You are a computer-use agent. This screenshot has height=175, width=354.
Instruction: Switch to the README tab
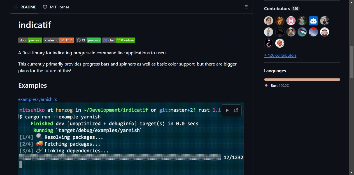click(x=25, y=7)
